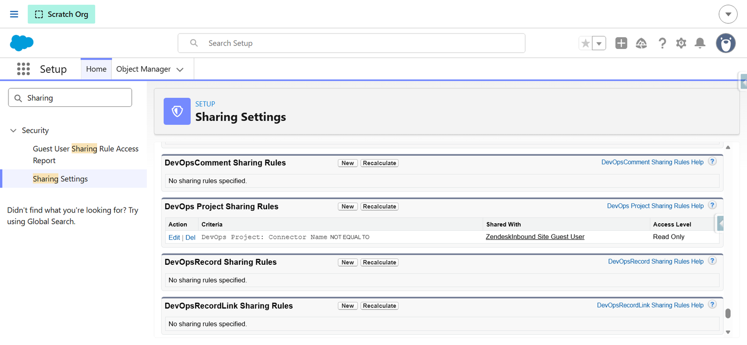The image size is (747, 345).
Task: Click the scroll up arrow of content scrollbar
Action: (x=728, y=147)
